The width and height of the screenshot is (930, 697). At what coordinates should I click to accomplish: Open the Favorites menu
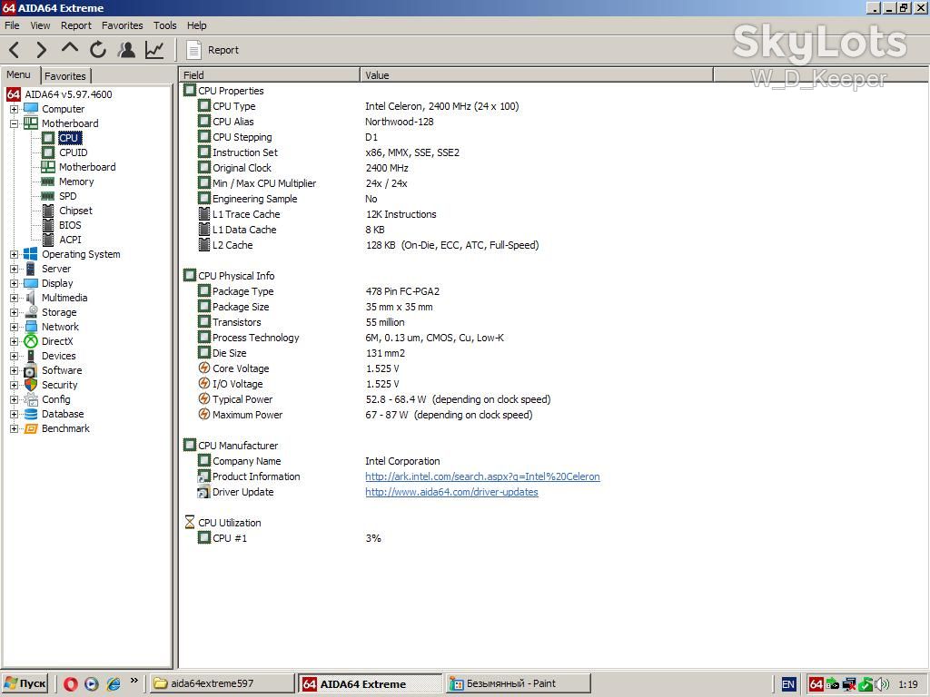point(123,25)
